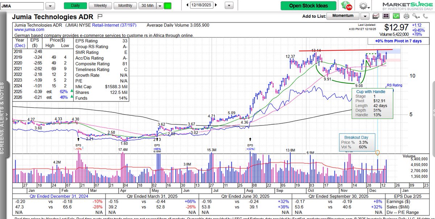Click the EPS -10% arrow marker on chart
This screenshot has height=219, width=435.
coord(78,139)
